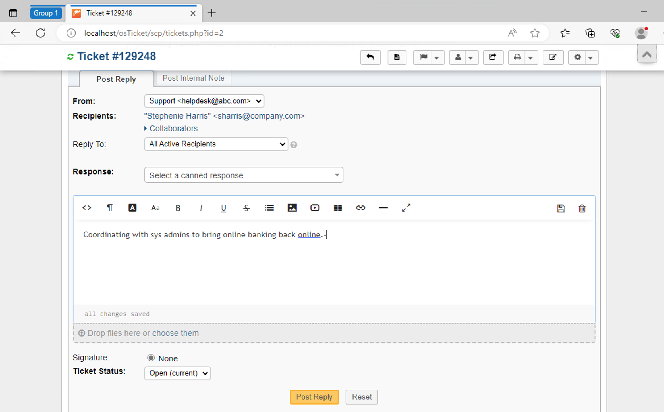
Task: Save draft using floppy disk icon
Action: [561, 209]
